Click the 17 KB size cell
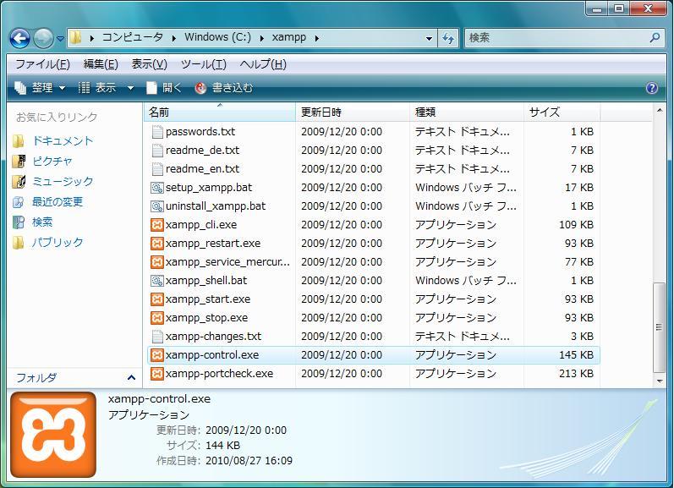 579,188
